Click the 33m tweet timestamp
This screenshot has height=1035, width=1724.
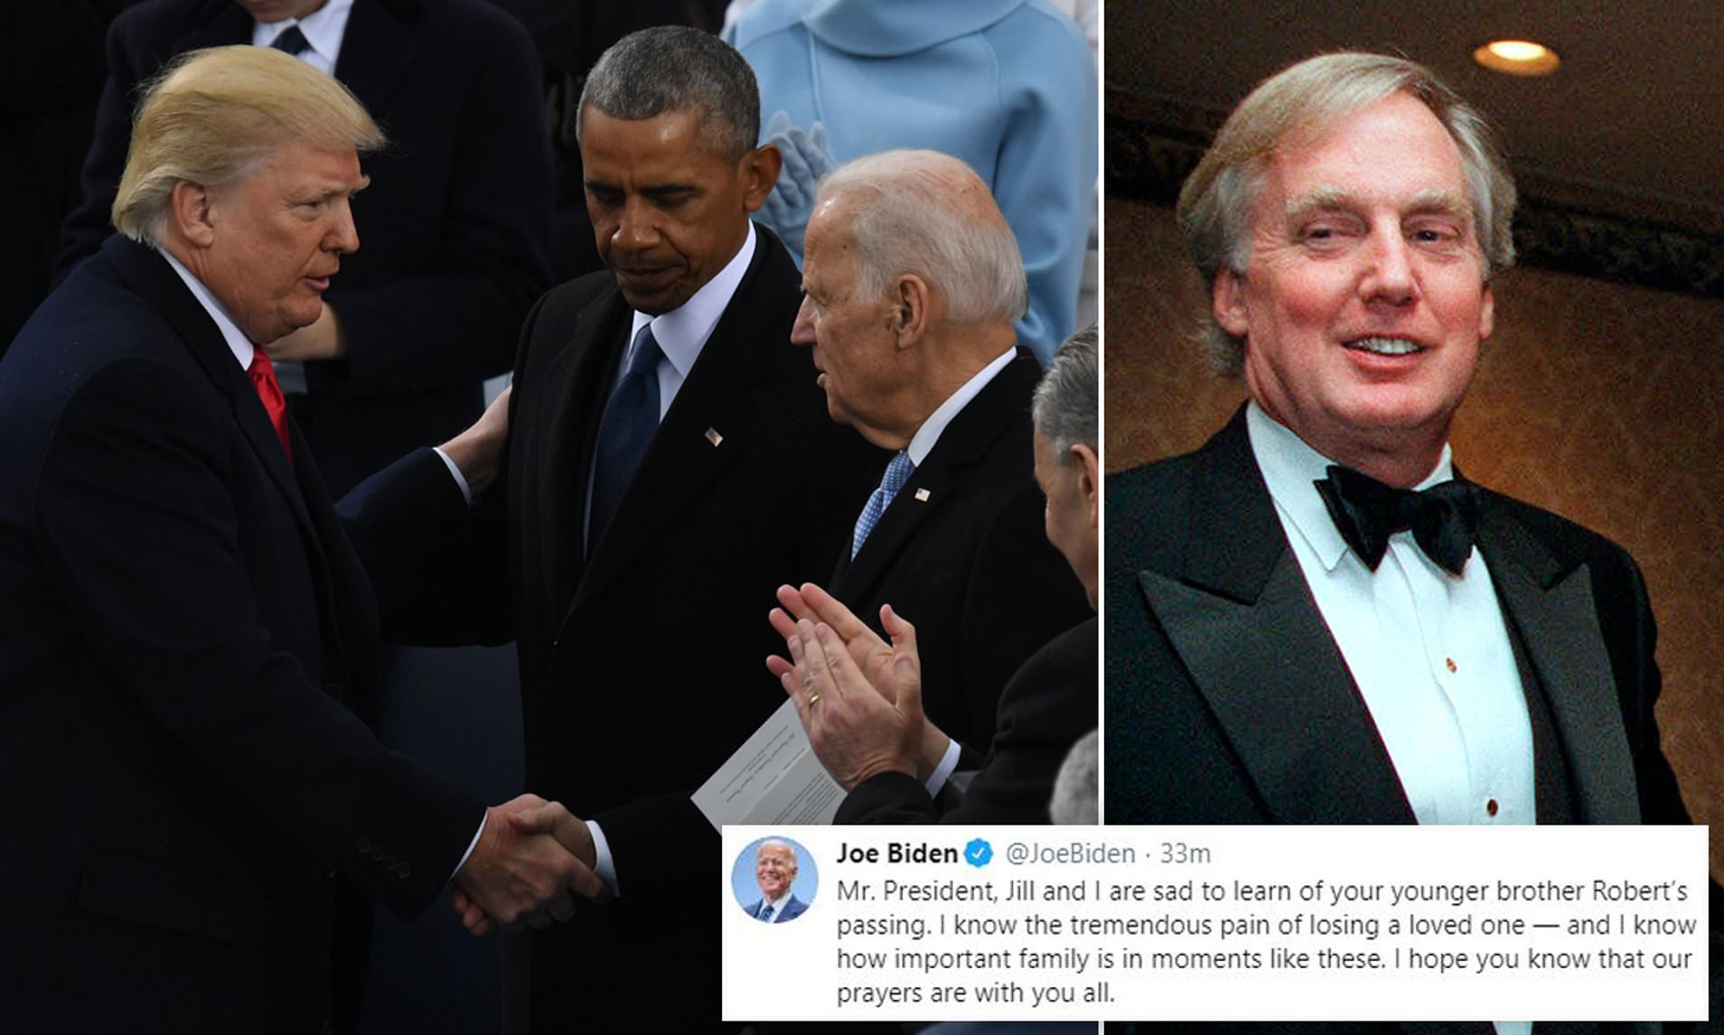coord(1185,853)
